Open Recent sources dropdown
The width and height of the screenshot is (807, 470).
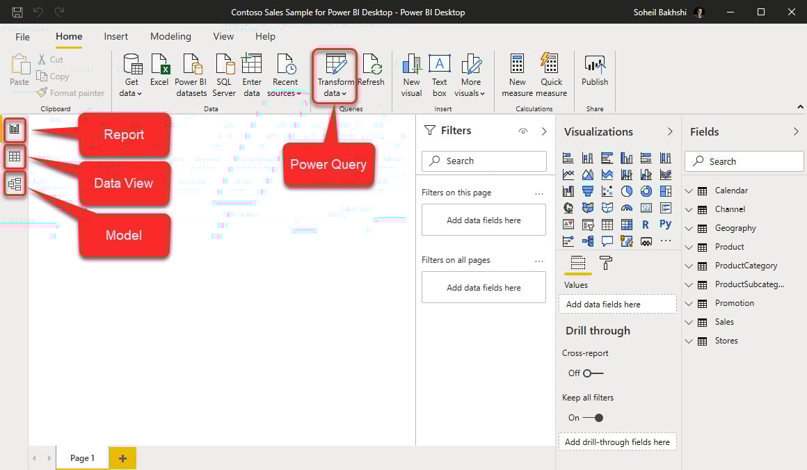pos(285,75)
